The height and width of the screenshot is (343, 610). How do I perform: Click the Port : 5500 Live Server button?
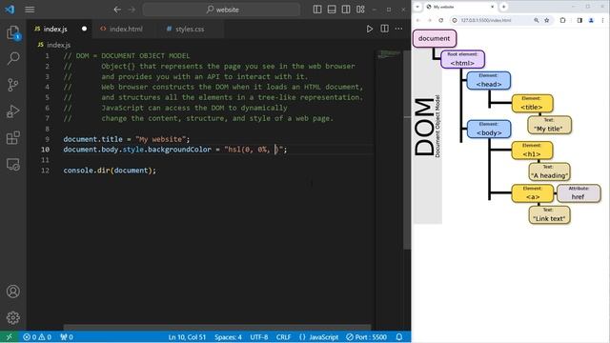click(366, 337)
